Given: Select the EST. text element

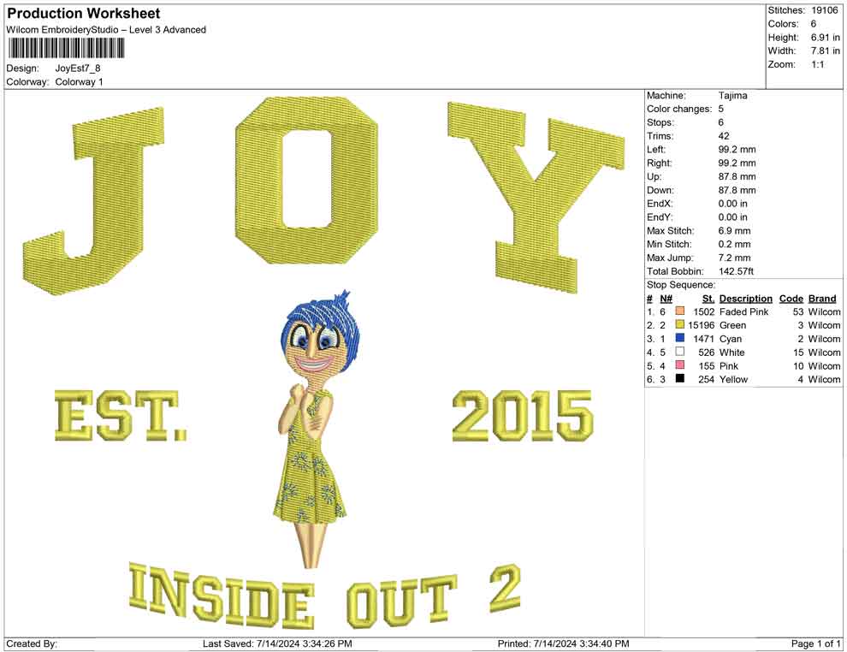Looking at the screenshot, I should (x=120, y=418).
